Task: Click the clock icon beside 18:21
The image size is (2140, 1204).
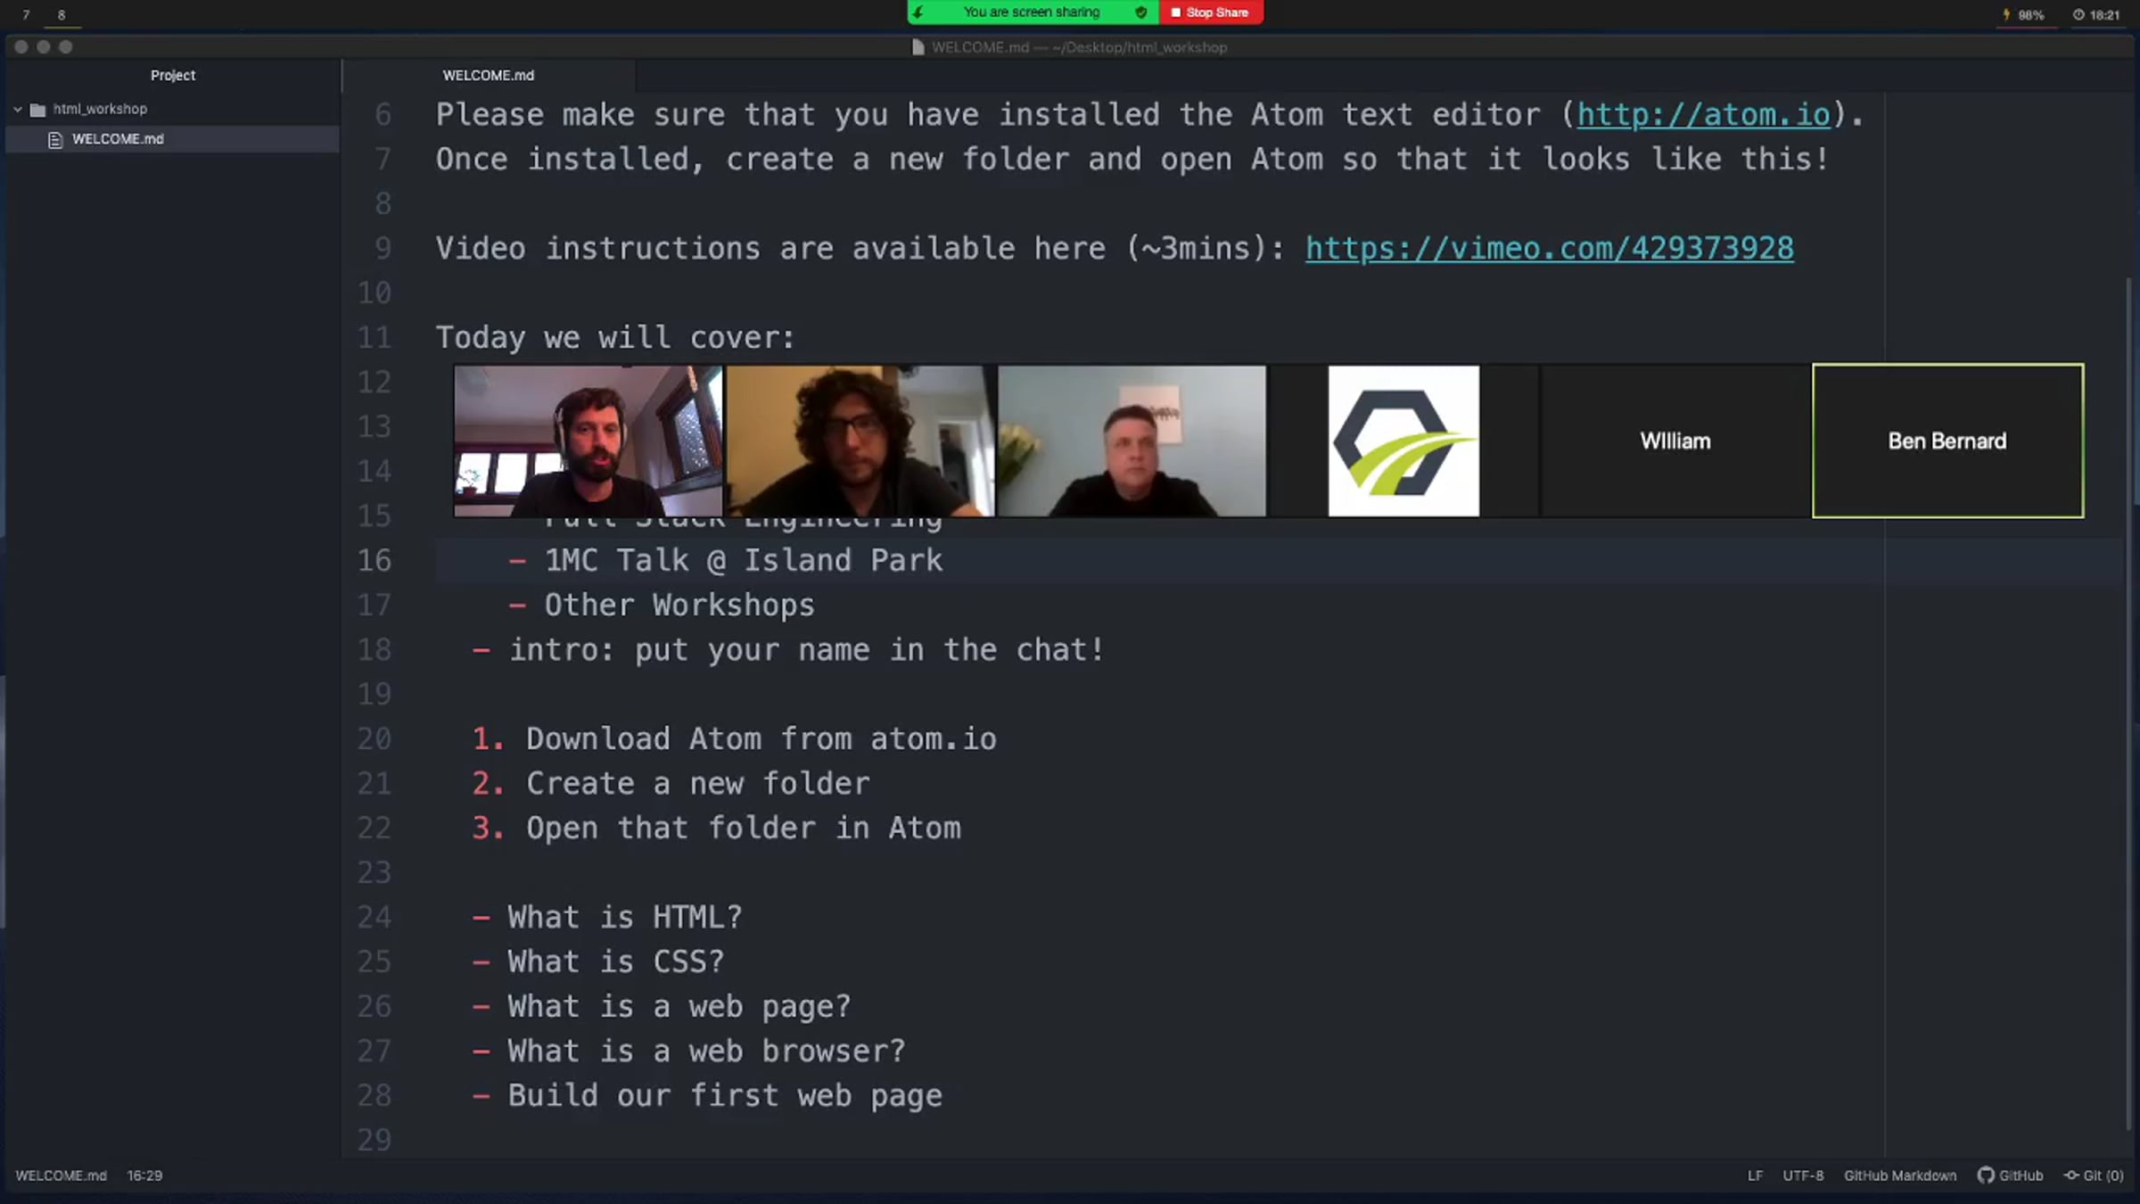Action: [2078, 15]
